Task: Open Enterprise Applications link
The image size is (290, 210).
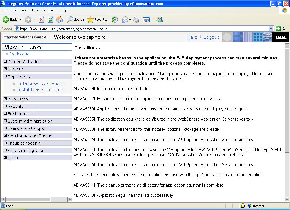Action: (x=41, y=83)
